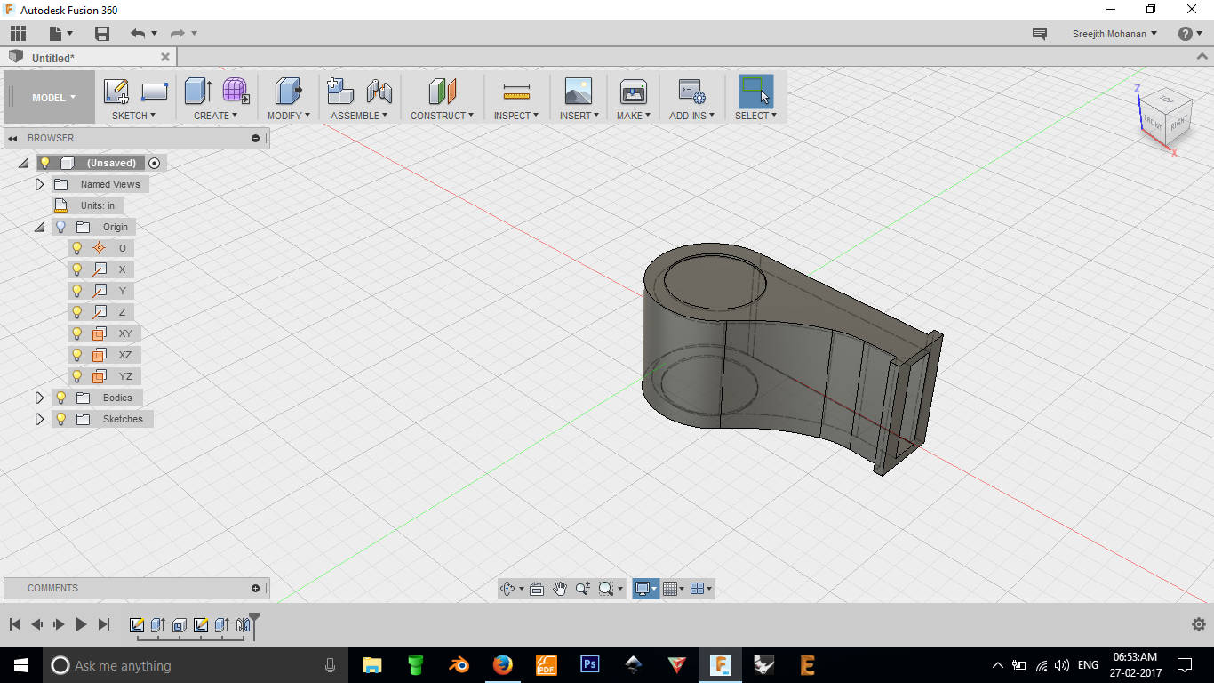Open the Viewports dropdown
The height and width of the screenshot is (683, 1214).
tap(700, 589)
